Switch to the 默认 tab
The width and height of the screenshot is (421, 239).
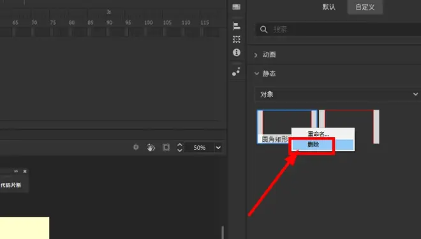(x=329, y=7)
